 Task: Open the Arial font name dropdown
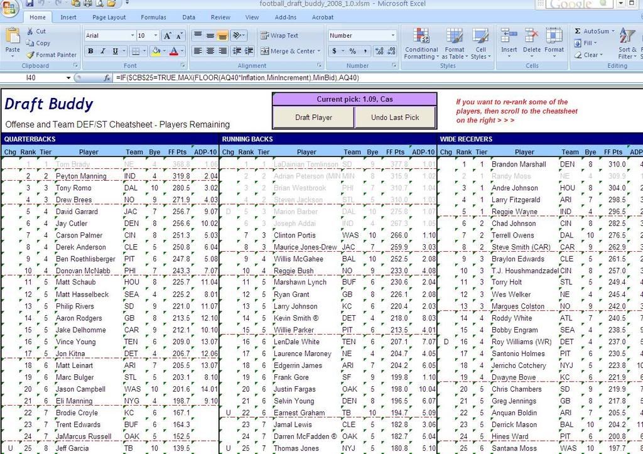(132, 36)
